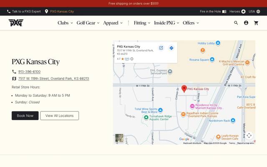Click Pan-Asia Supermarket map label
The image size is (267, 167).
[x=246, y=97]
